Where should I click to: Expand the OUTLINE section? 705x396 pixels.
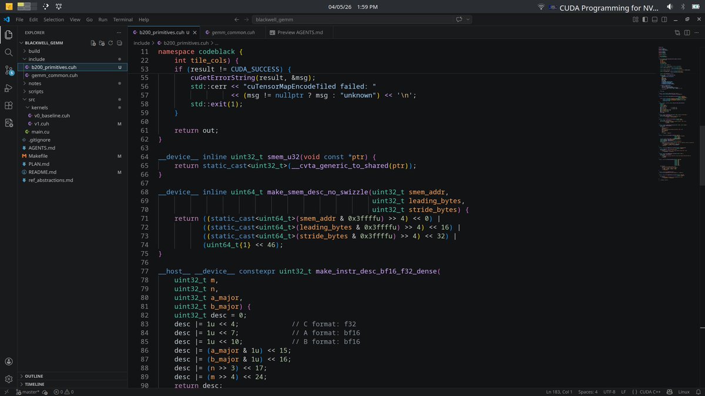tap(73, 376)
